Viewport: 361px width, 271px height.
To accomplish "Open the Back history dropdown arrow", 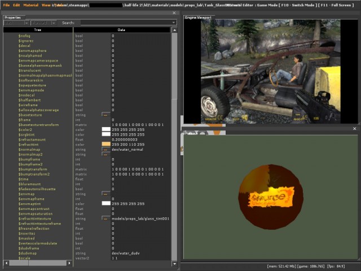I will click(x=27, y=23).
